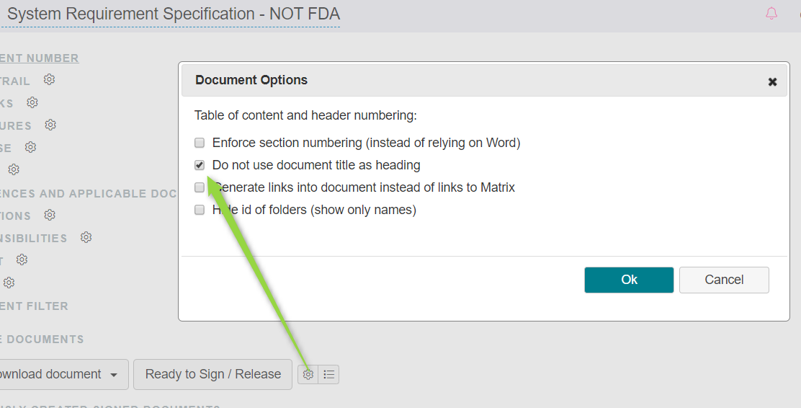Screen dimensions: 801x408
Task: Click Ready to Sign / Release button
Action: 212,374
